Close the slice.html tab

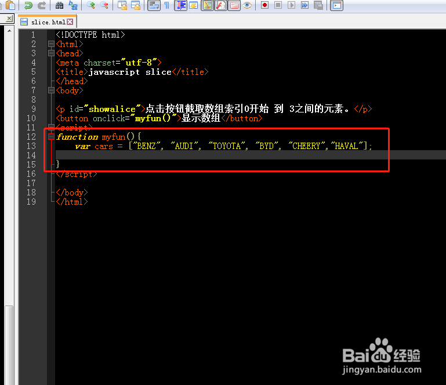[x=70, y=21]
